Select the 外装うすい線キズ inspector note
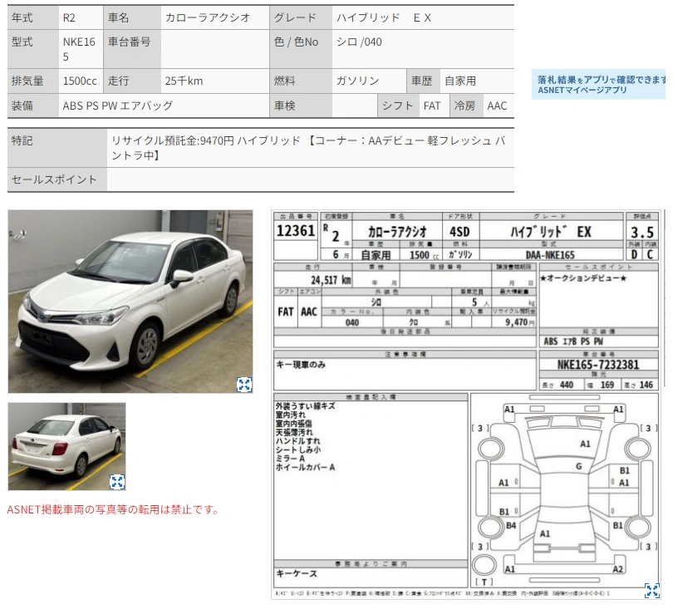The image size is (673, 609). [x=306, y=406]
